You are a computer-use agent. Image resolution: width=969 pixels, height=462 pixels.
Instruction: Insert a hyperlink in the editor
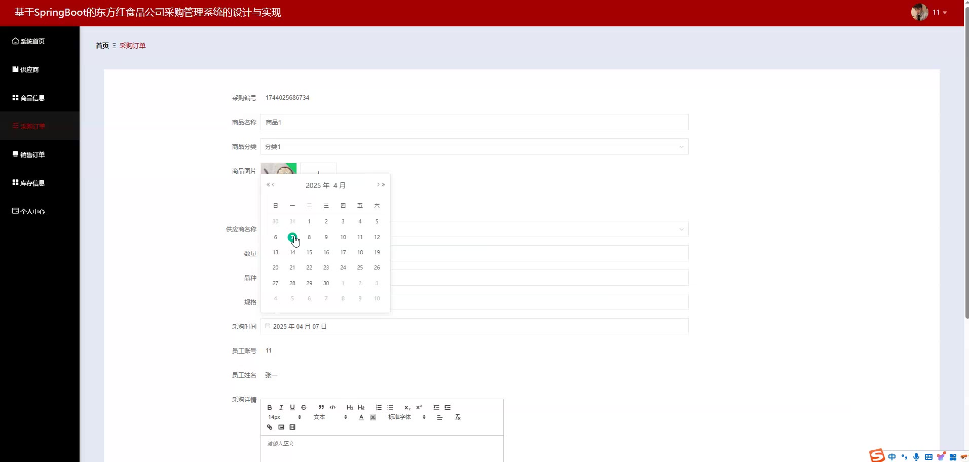(x=270, y=427)
